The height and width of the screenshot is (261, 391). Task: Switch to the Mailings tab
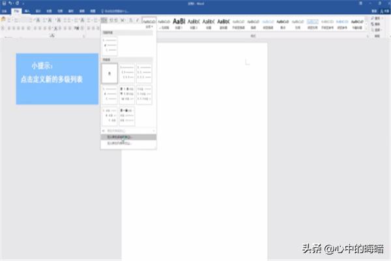[71, 11]
